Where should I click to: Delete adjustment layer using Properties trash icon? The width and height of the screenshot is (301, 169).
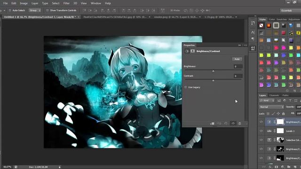coord(239,123)
